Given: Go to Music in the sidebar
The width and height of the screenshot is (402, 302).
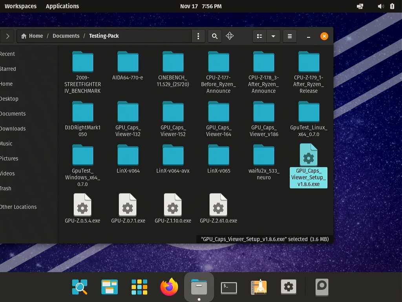Looking at the screenshot, I should (29, 143).
